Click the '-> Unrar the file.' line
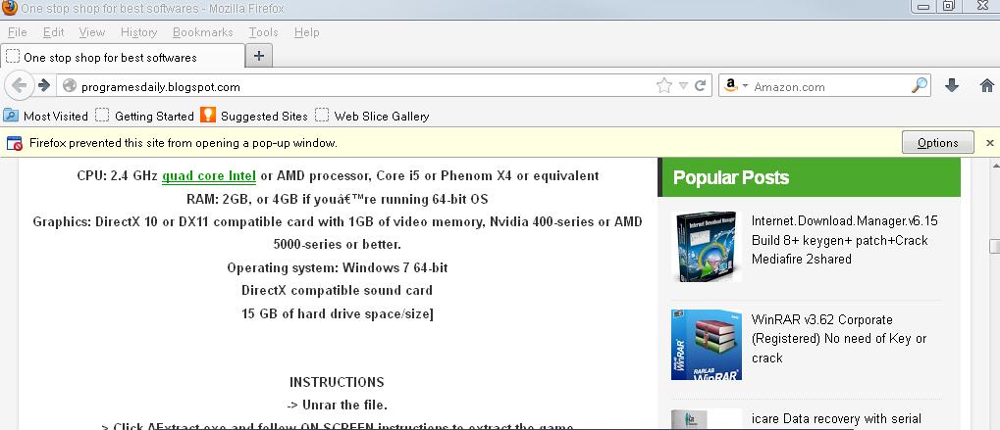Screen dimensions: 1000x430 point(337,406)
